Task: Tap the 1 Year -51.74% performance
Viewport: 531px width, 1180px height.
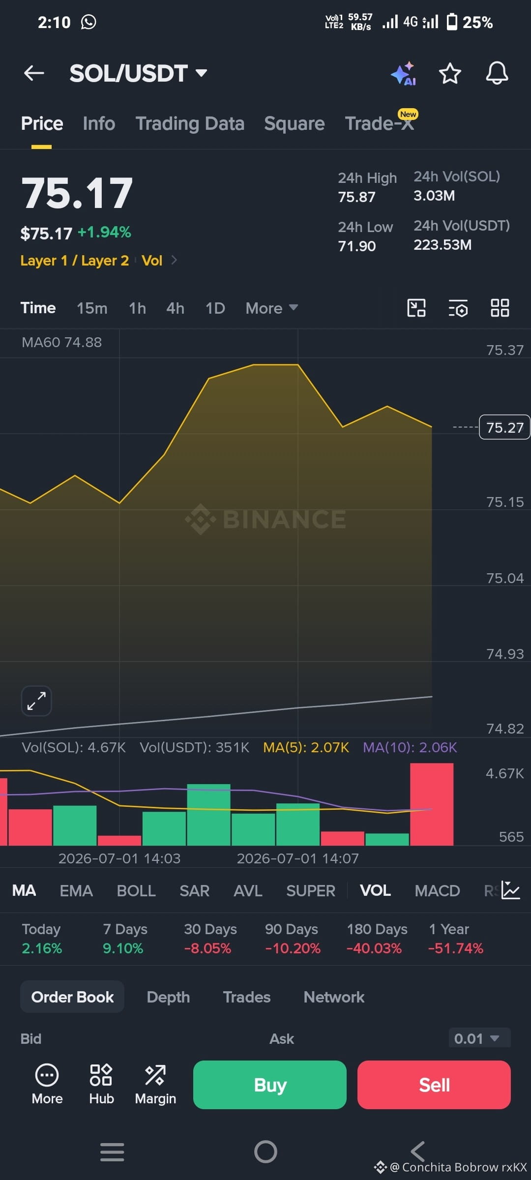Action: pyautogui.click(x=456, y=938)
